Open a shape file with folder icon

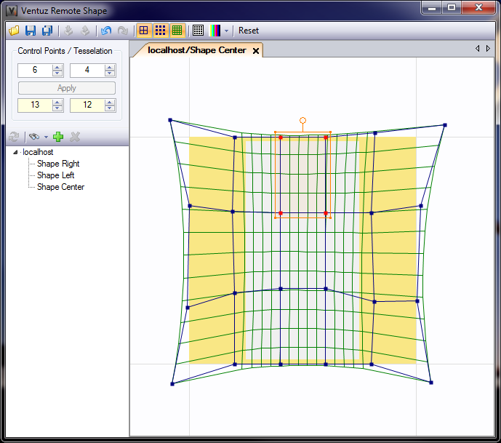[14, 31]
